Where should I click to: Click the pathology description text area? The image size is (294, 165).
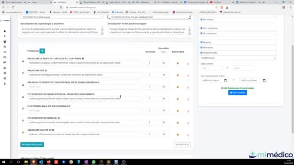(62, 31)
